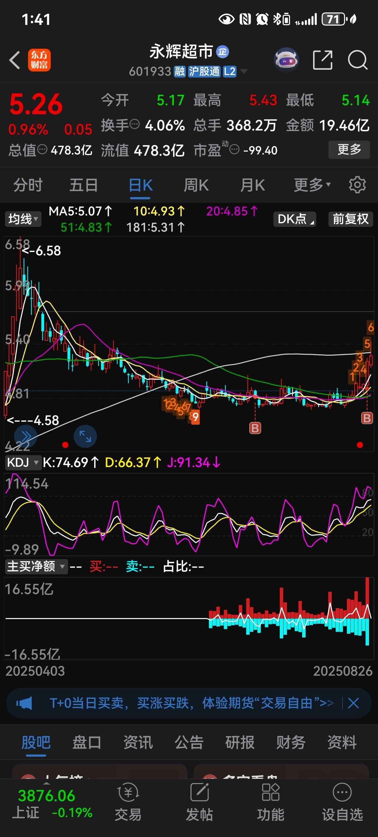Tap the right red dot below chart

pyautogui.click(x=360, y=445)
